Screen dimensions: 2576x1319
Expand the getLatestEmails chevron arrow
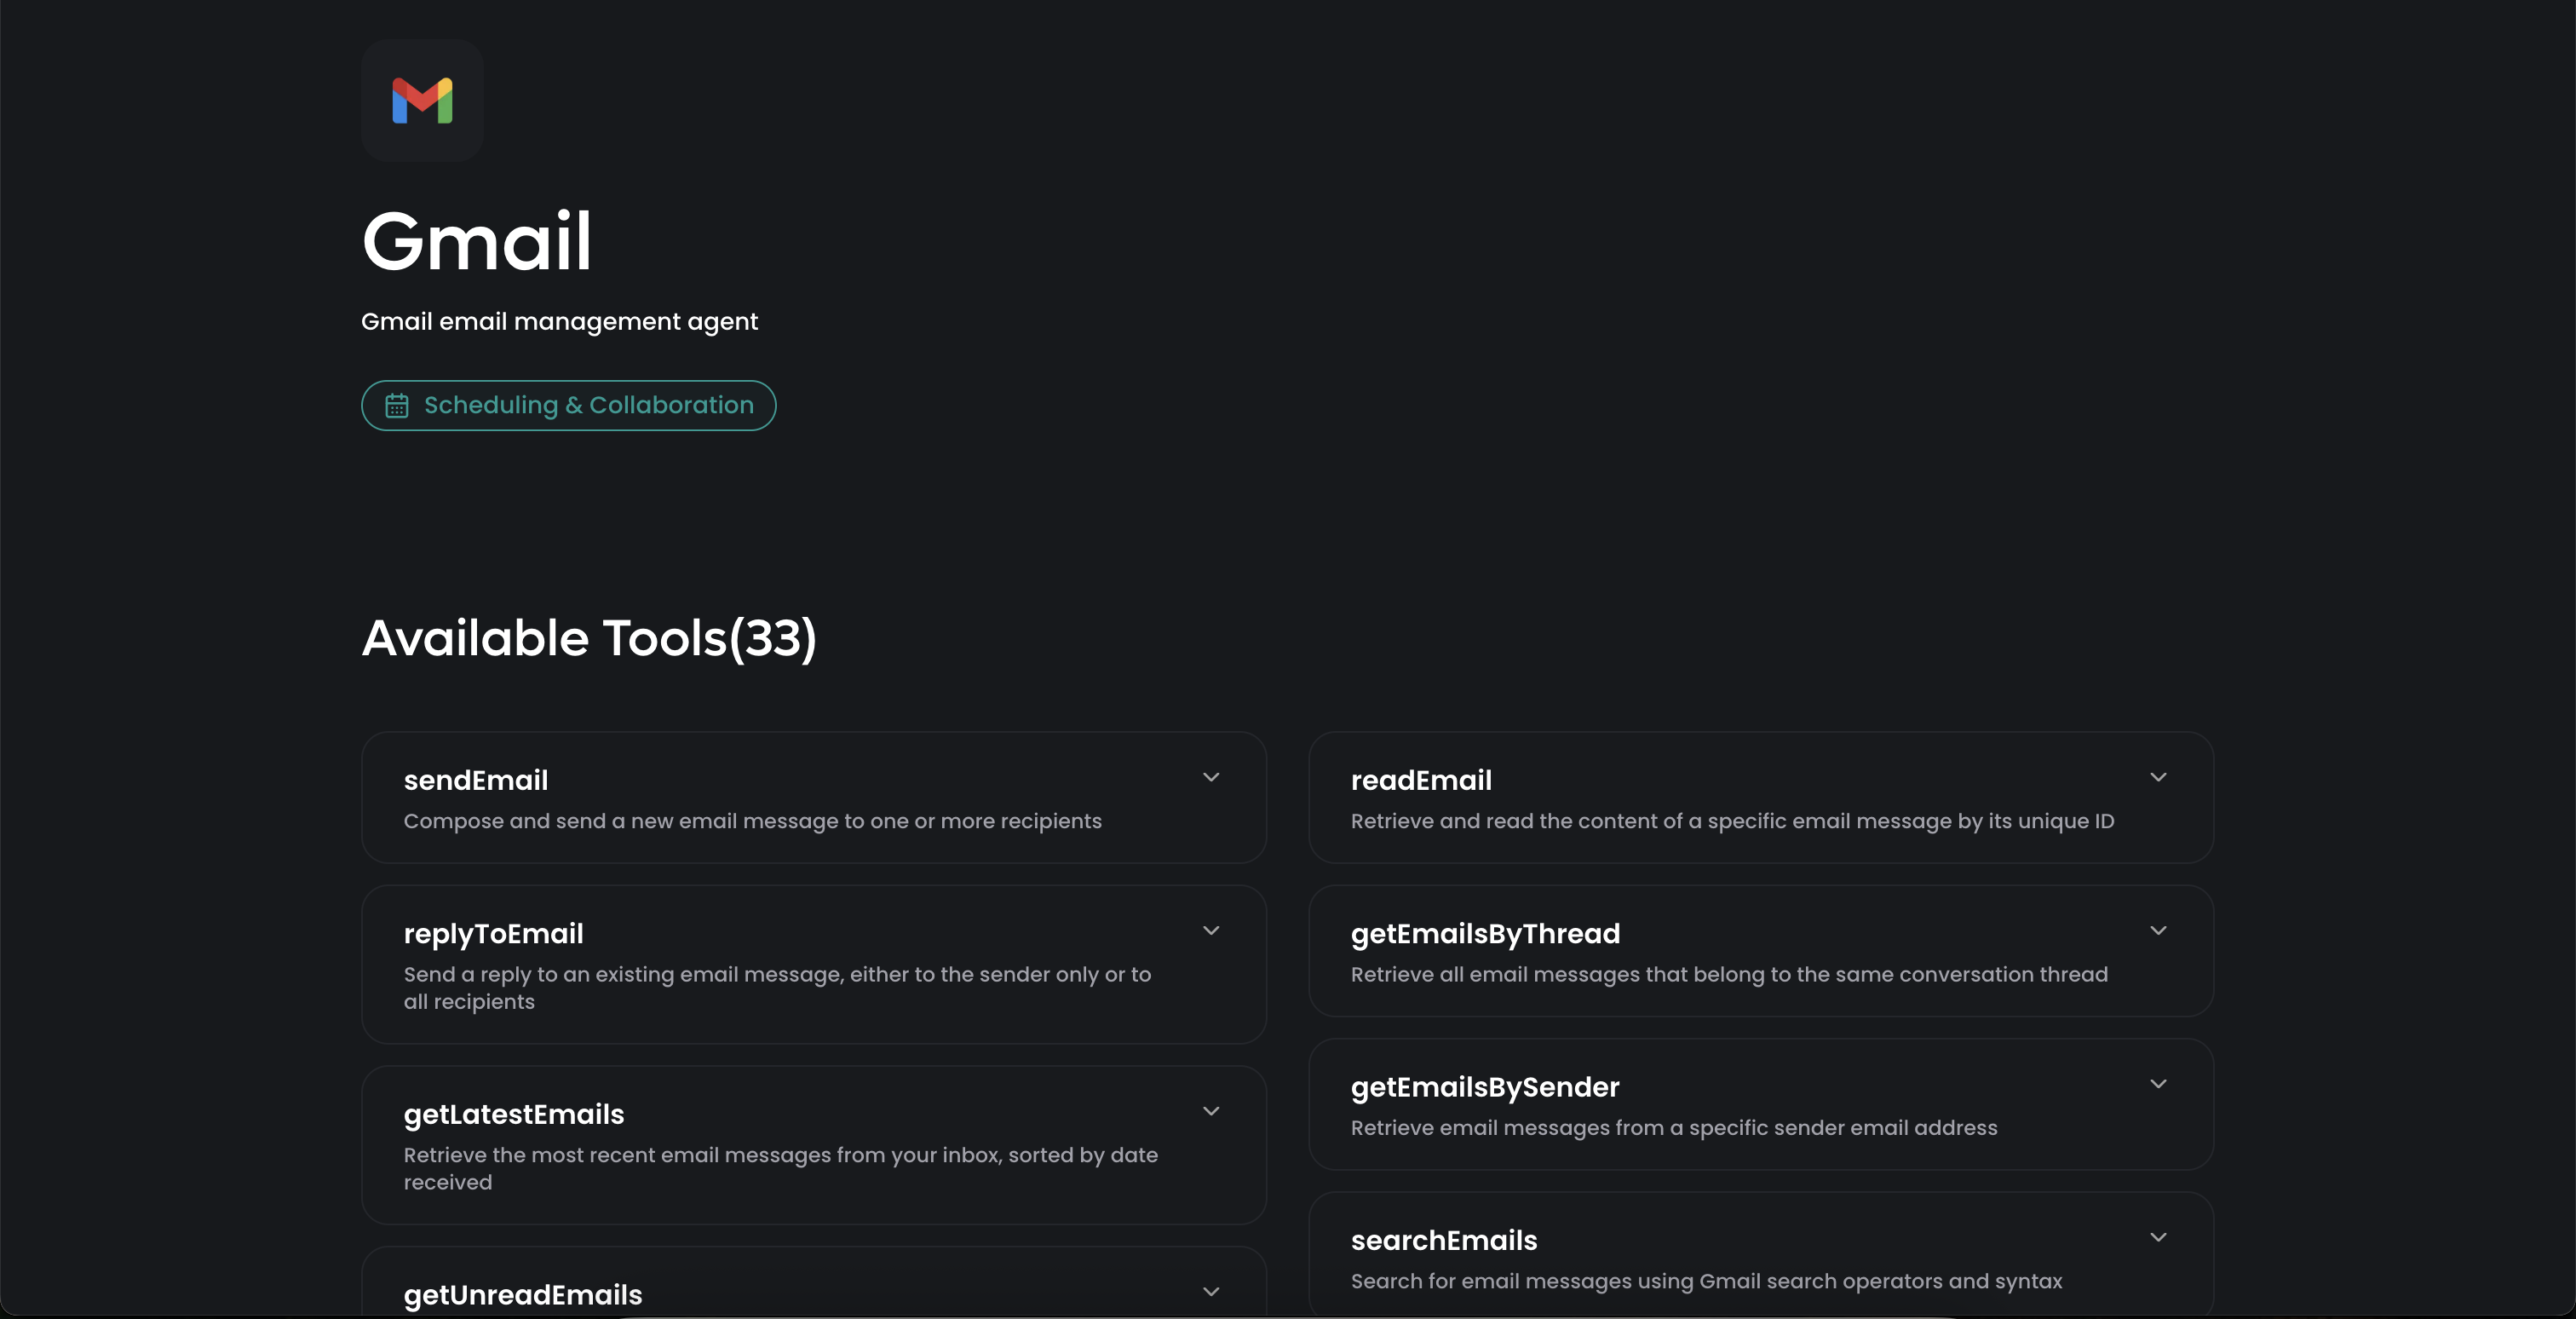[1210, 1111]
